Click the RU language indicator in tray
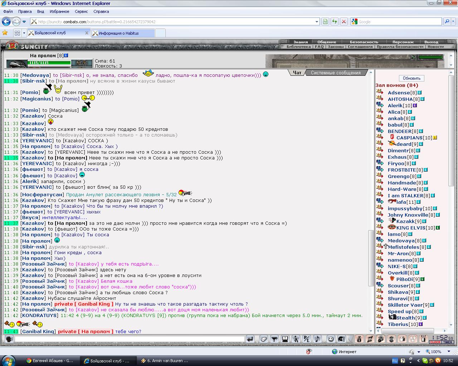This screenshot has width=458, height=366. coord(395,361)
